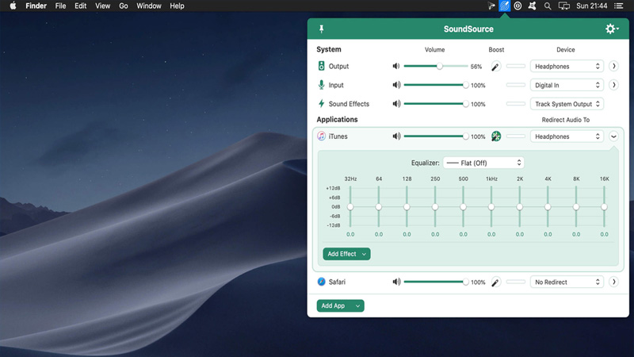Click the Safari boost level slider
This screenshot has width=634, height=357.
tap(516, 282)
